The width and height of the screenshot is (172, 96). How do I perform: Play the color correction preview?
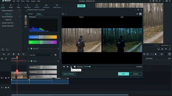pos(67,67)
